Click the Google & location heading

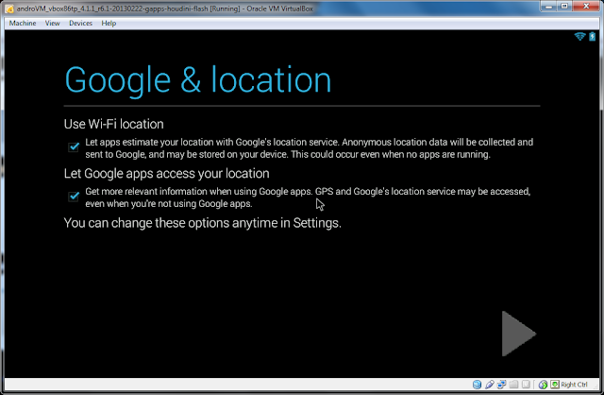pyautogui.click(x=198, y=81)
